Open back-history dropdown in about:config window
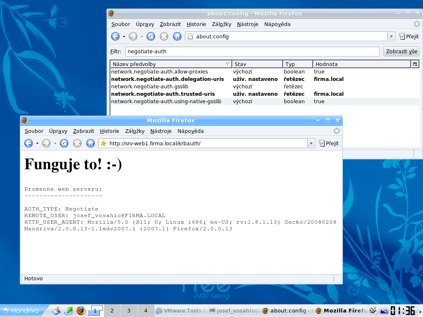 point(124,36)
